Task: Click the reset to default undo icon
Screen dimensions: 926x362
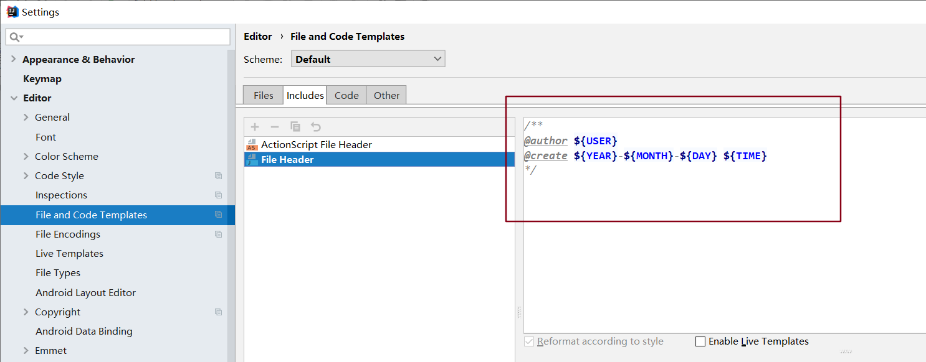Action: (316, 127)
